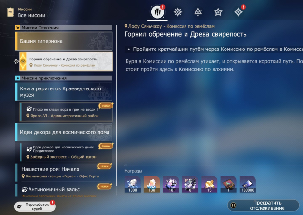The image size is (303, 215).
Task: Open Книга раритетов Краеведческого музея mission group
Action: pos(64,91)
